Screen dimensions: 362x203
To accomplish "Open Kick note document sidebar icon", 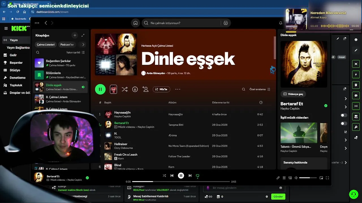I will (356, 85).
